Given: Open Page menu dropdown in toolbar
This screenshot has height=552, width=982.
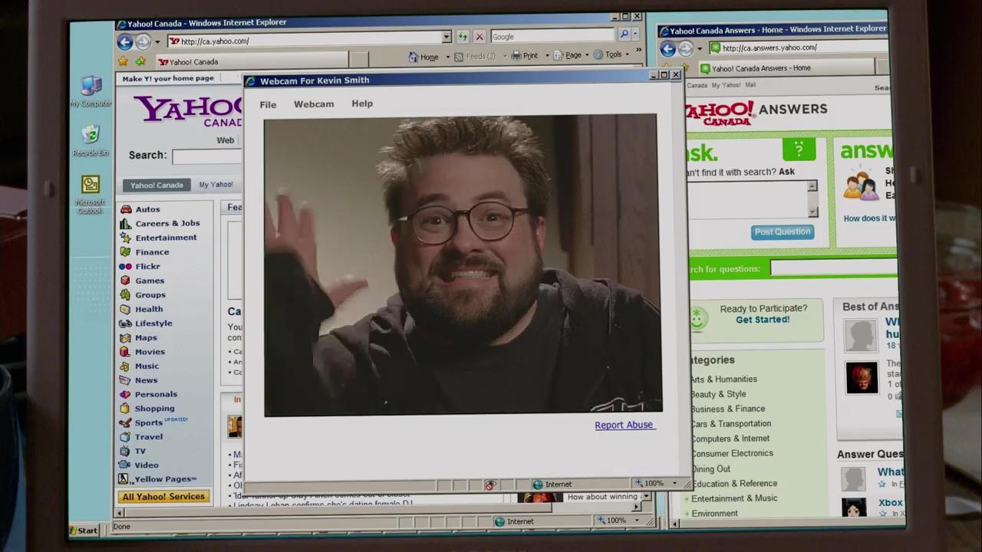Looking at the screenshot, I should pyautogui.click(x=588, y=55).
